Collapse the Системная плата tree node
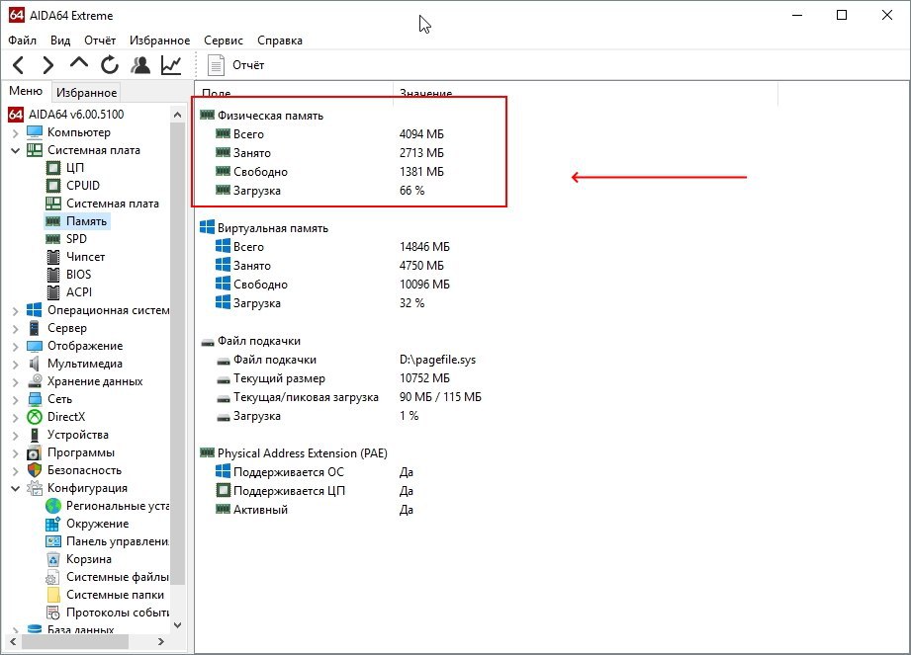Image resolution: width=911 pixels, height=655 pixels. pyautogui.click(x=15, y=150)
